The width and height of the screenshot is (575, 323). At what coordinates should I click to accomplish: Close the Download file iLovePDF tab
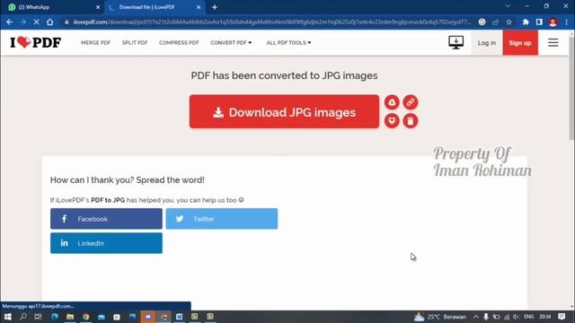pos(199,7)
